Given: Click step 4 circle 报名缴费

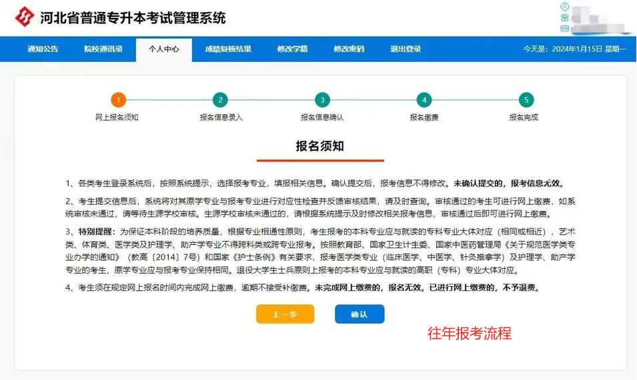Looking at the screenshot, I should click(x=424, y=100).
